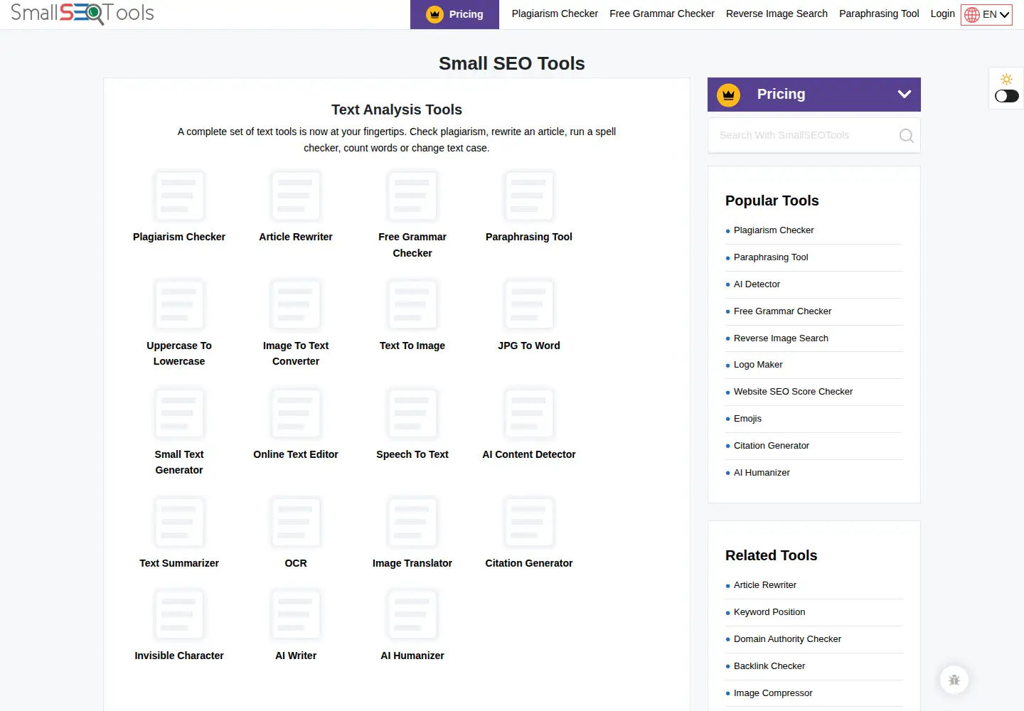Image resolution: width=1024 pixels, height=711 pixels.
Task: Click the Free Grammar Checker tool icon
Action: tap(412, 196)
